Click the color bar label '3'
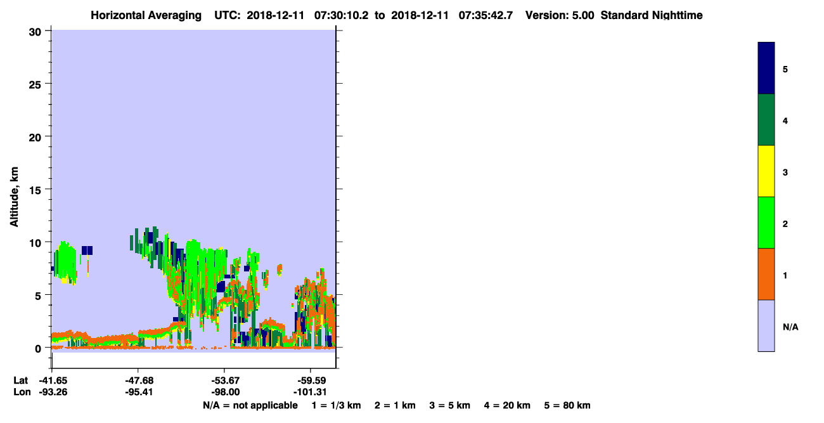The height and width of the screenshot is (423, 824). pos(785,172)
